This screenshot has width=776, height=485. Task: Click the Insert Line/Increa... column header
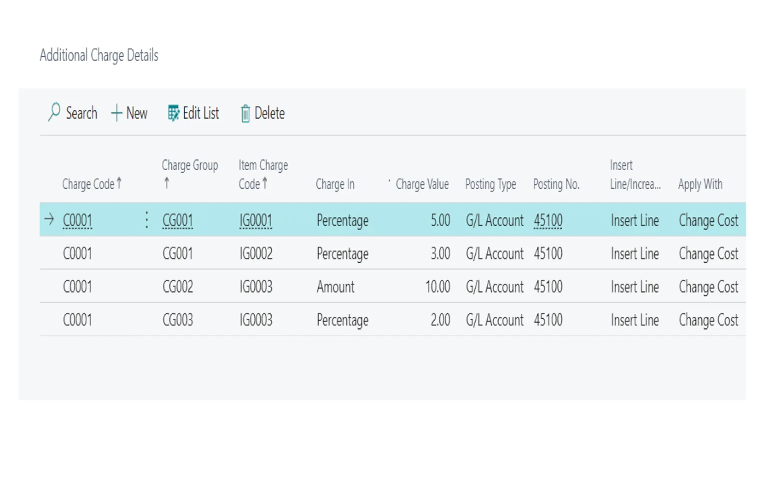click(635, 175)
